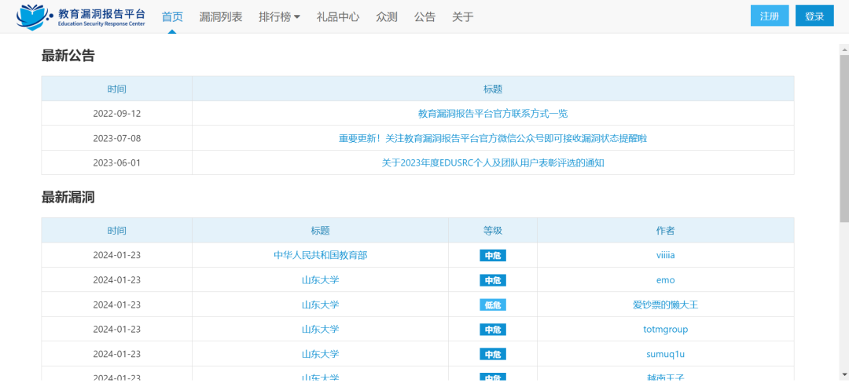Click the Education Security Response Center logo
Screen dimensions: 849x383
(x=81, y=16)
